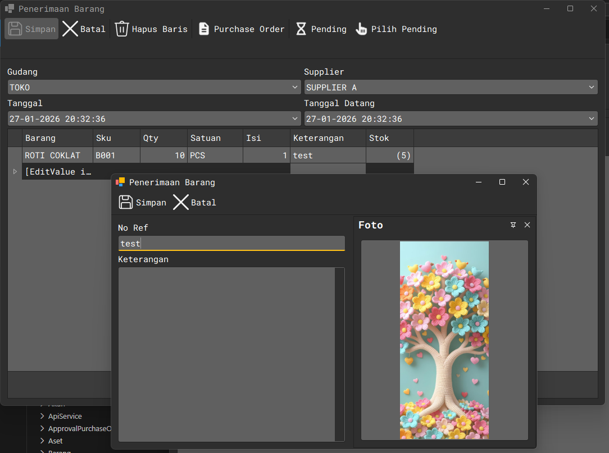This screenshot has height=453, width=609.
Task: Click the Barang column header
Action: pyautogui.click(x=57, y=138)
